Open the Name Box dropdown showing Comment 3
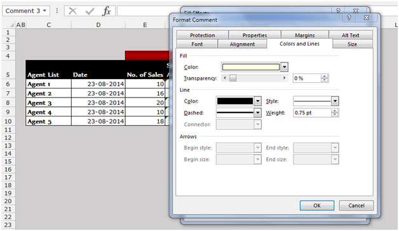This screenshot has width=399, height=231. [44, 11]
